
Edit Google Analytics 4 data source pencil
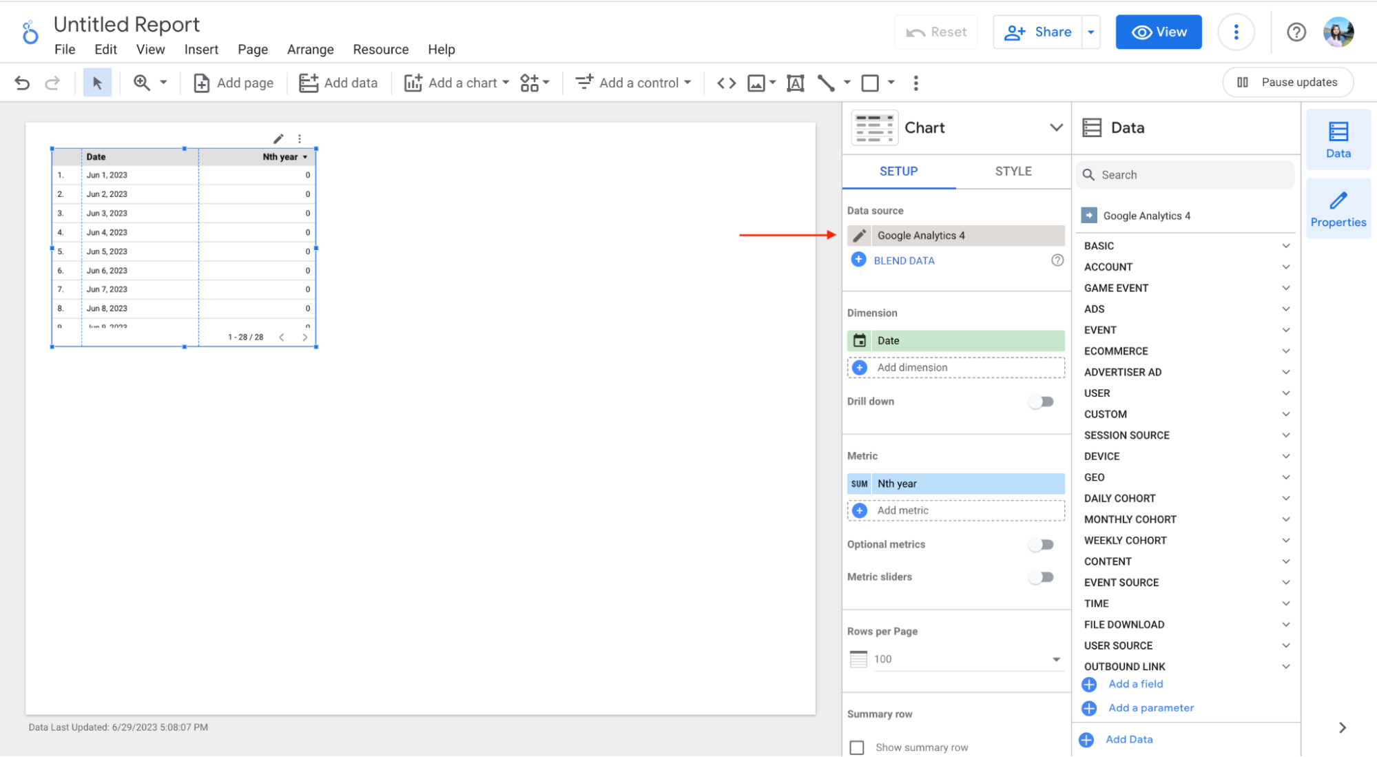click(860, 236)
